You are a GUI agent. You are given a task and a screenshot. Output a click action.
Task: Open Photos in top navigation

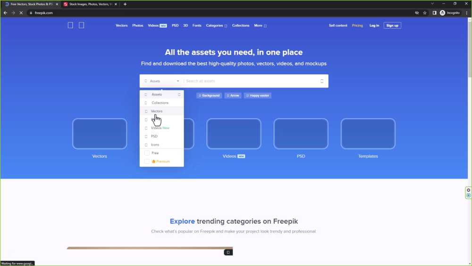pyautogui.click(x=137, y=26)
